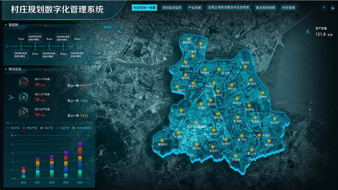This screenshot has height=190, width=338.
Task: Click the 金山村 map marker
Action: (237, 99)
